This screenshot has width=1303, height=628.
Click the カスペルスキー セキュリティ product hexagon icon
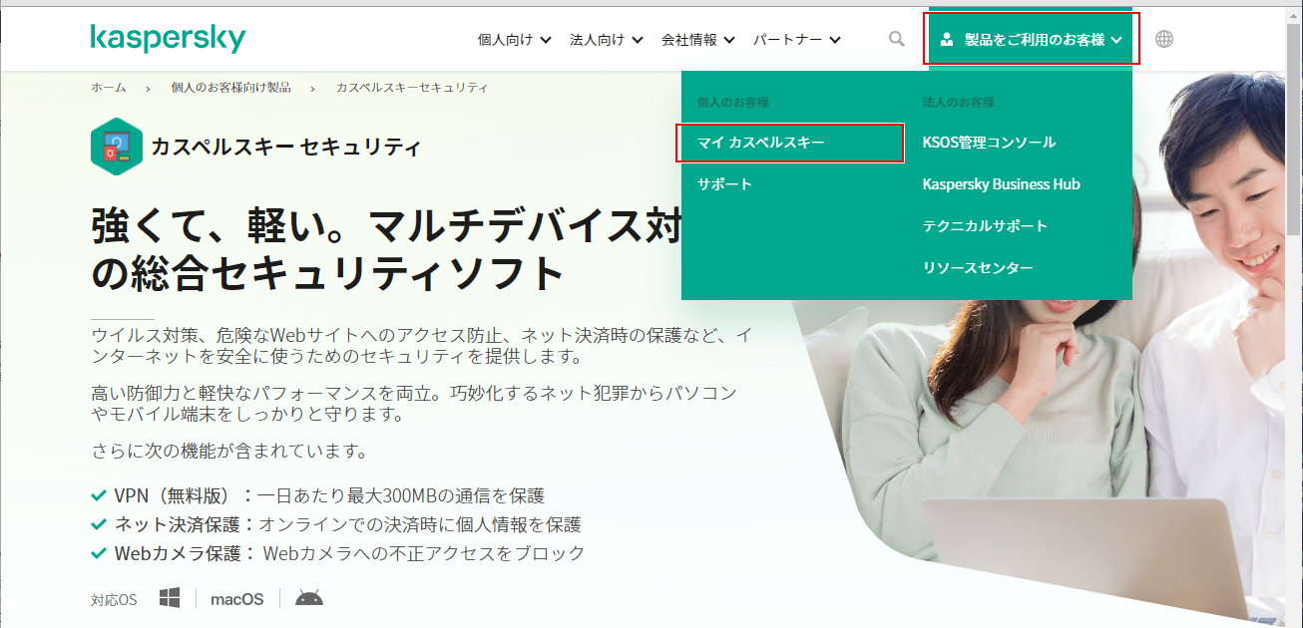116,147
